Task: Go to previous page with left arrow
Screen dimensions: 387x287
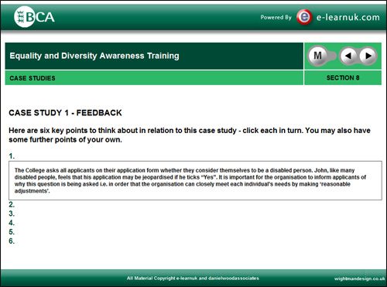Action: click(348, 56)
